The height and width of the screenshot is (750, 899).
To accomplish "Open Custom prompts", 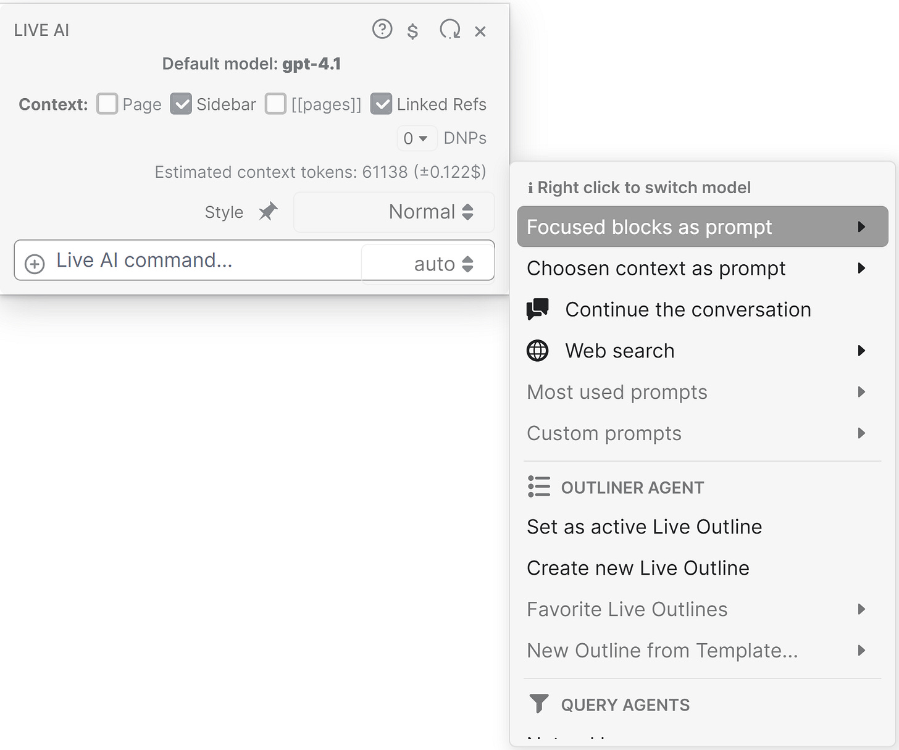I will point(703,433).
